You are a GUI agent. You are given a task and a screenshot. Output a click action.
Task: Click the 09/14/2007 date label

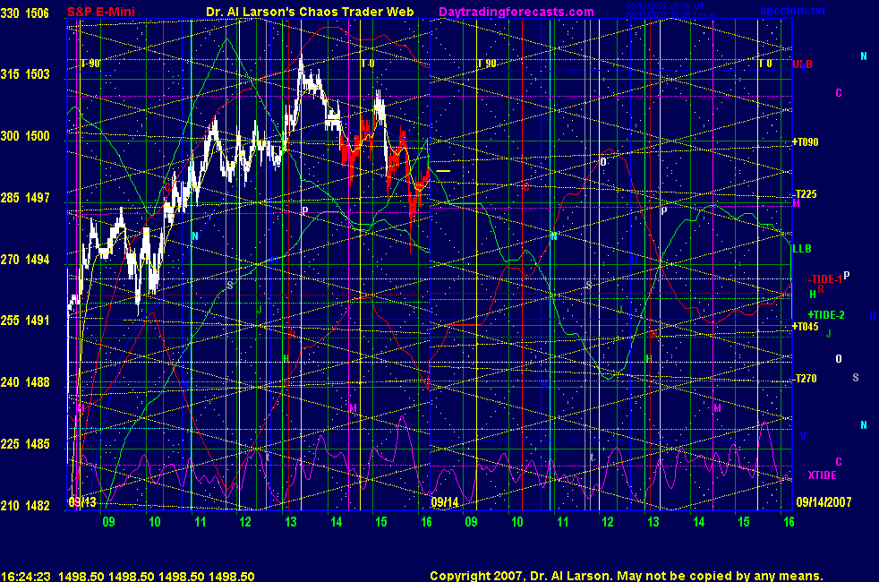[824, 501]
